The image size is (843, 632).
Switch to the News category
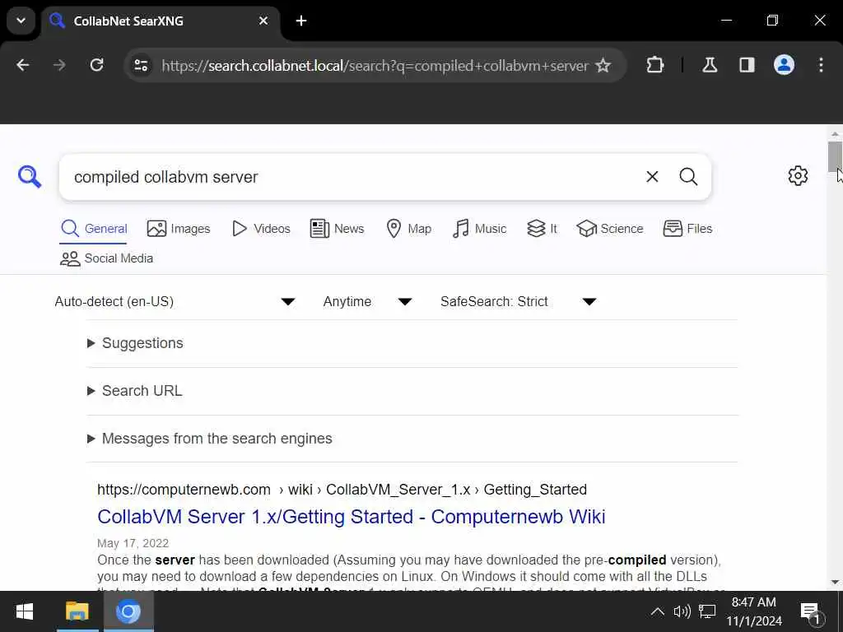[x=337, y=229]
